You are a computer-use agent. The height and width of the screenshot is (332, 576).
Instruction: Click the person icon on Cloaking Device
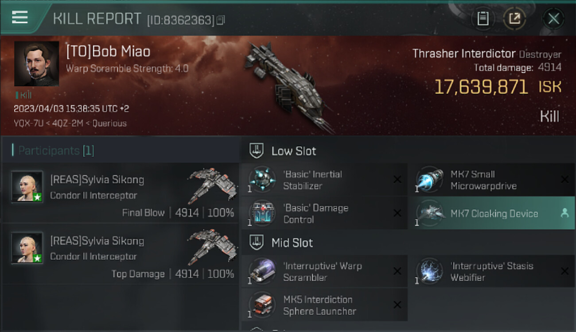click(x=564, y=213)
